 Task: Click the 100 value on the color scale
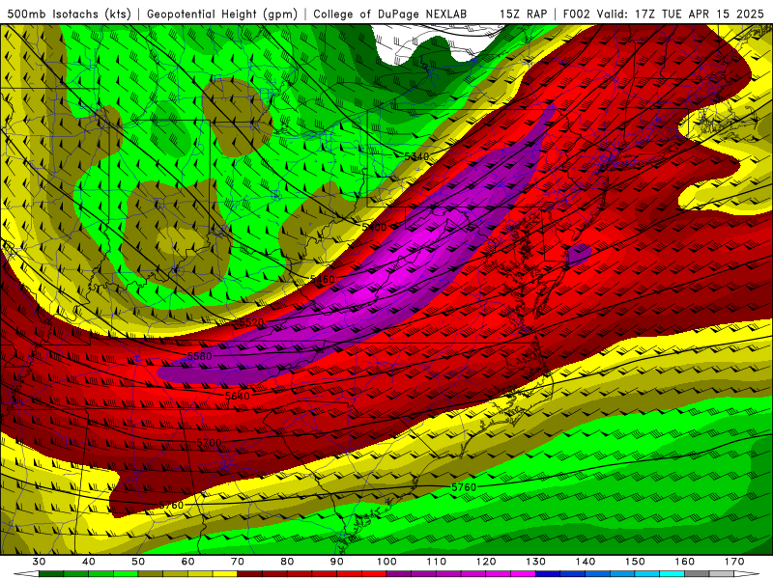click(x=386, y=562)
